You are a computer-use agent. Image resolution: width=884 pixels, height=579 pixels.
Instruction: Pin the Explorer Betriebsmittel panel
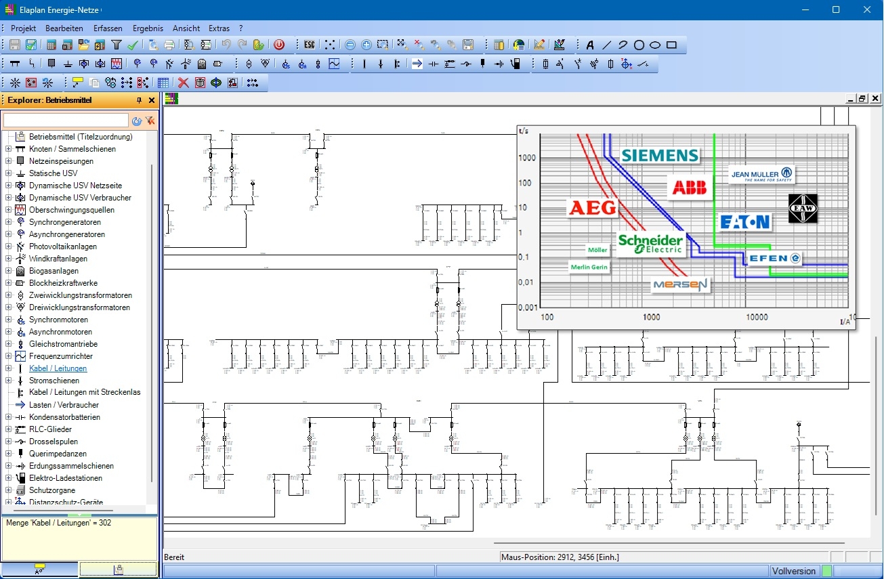click(140, 100)
